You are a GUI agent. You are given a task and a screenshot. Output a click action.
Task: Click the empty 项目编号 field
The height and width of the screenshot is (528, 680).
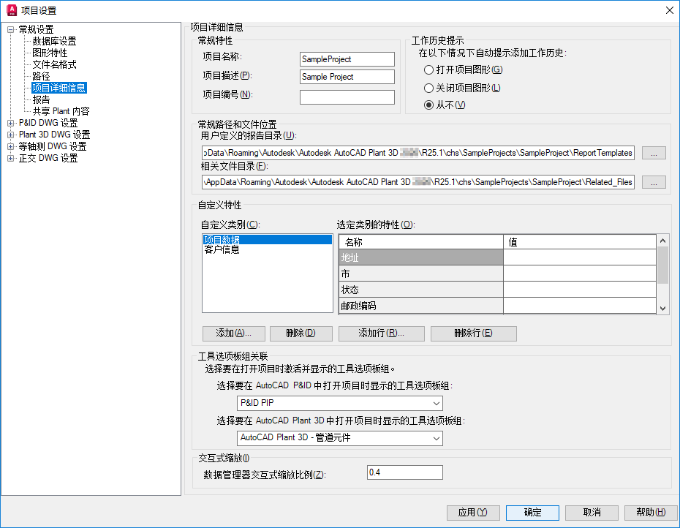pyautogui.click(x=347, y=97)
